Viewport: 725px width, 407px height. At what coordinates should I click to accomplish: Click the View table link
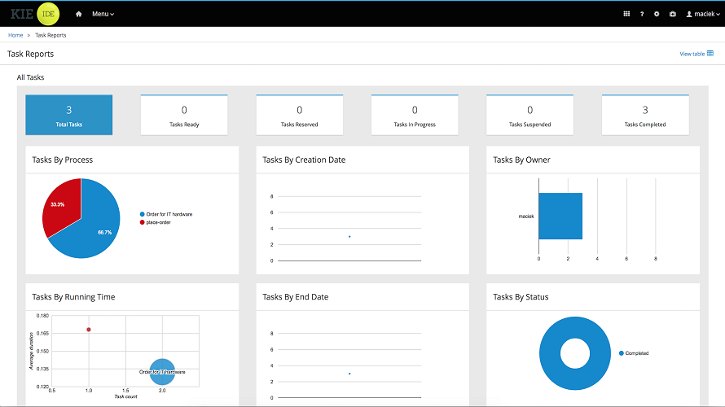coord(692,54)
